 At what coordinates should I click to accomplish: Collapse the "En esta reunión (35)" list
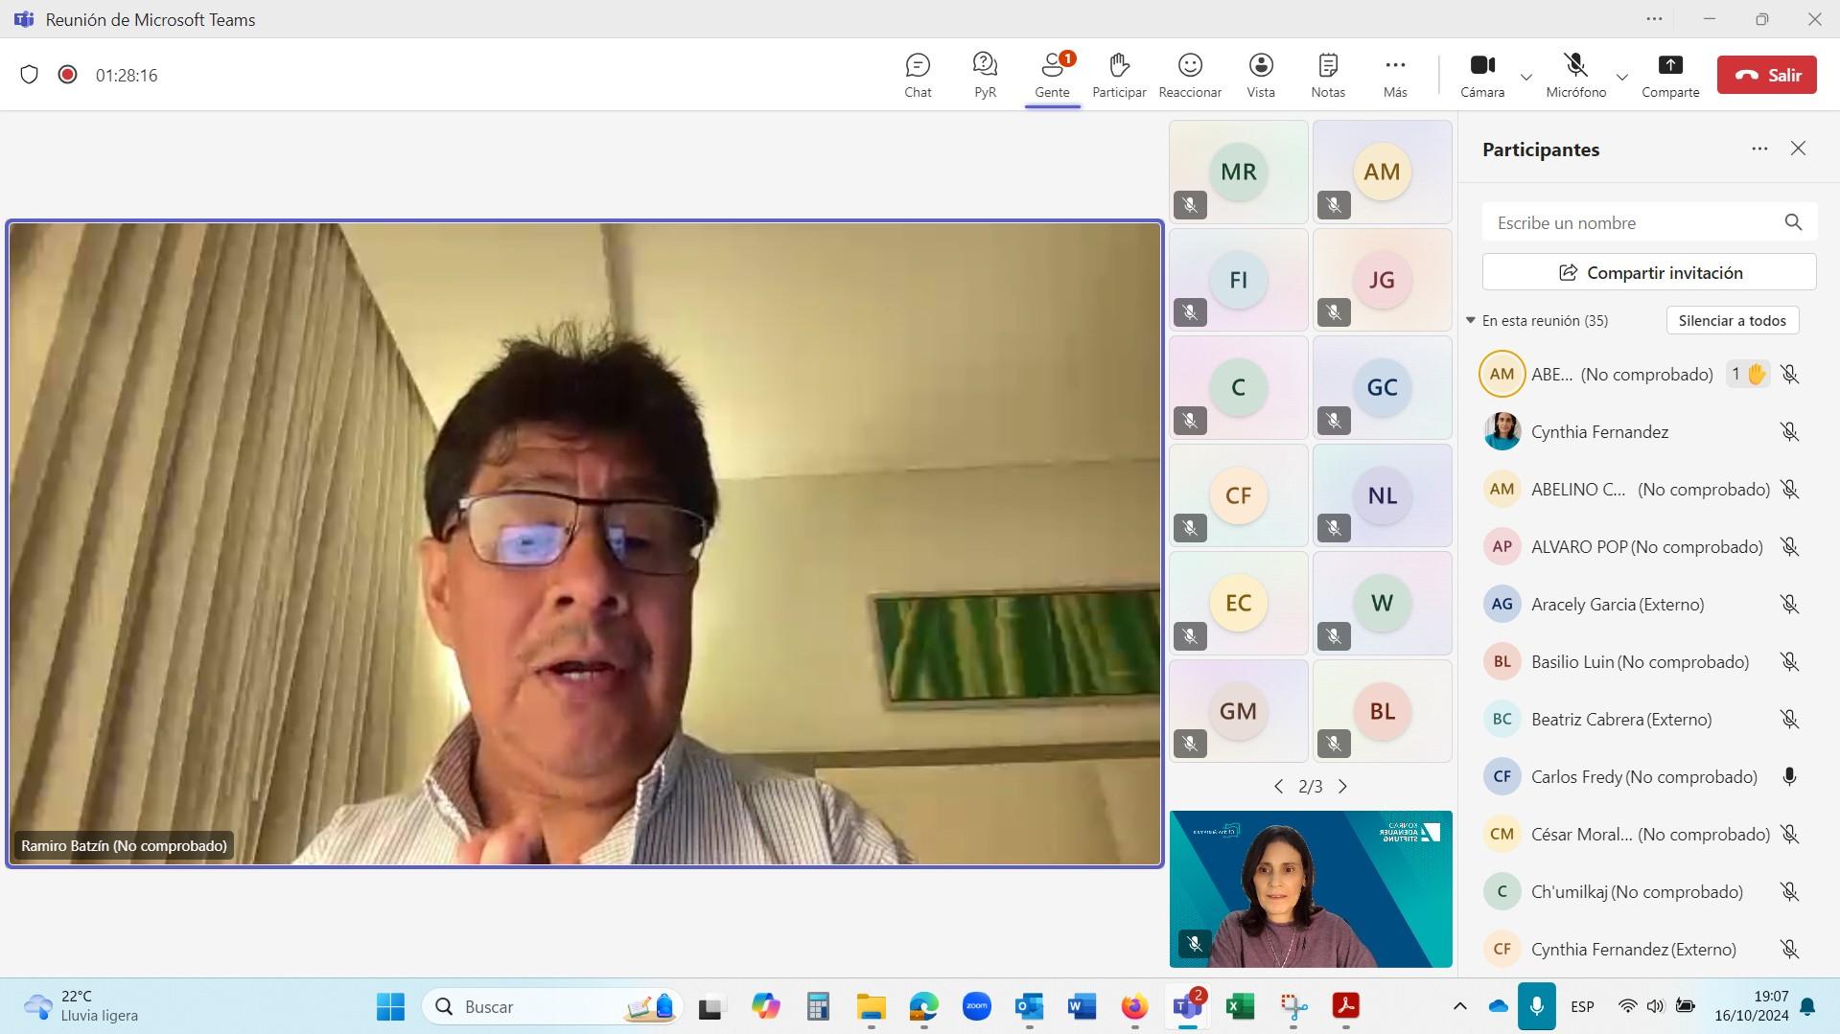pos(1471,320)
